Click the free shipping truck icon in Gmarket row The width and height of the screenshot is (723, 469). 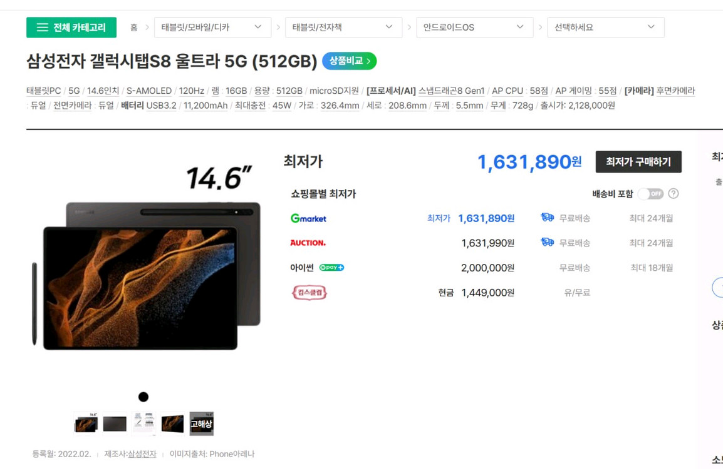click(548, 217)
